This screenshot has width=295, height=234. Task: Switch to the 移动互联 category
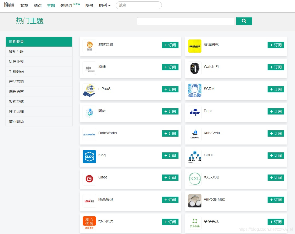(39, 52)
